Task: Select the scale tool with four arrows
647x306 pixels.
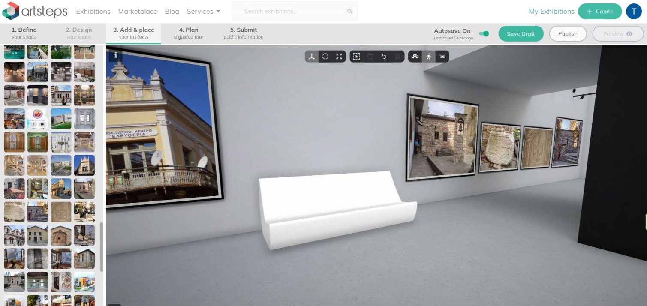Action: (339, 57)
